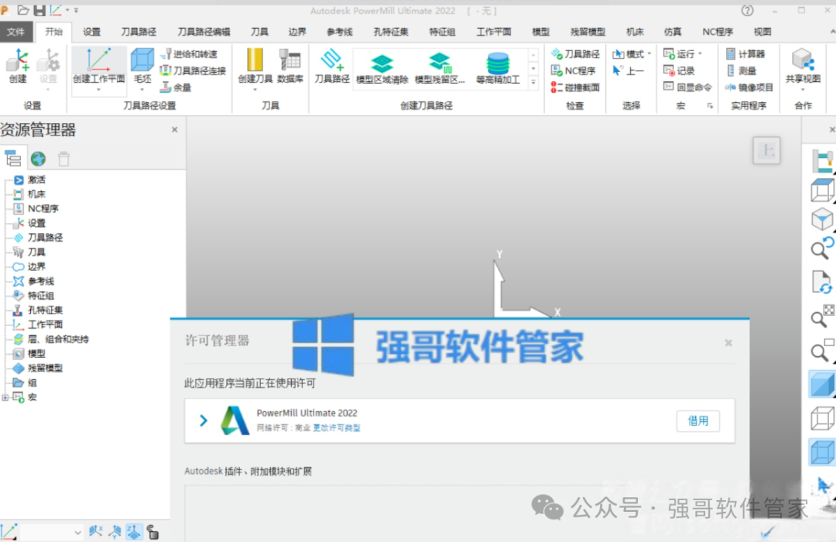
Task: Open 刀具路径连接 toolpath connections
Action: tap(193, 70)
